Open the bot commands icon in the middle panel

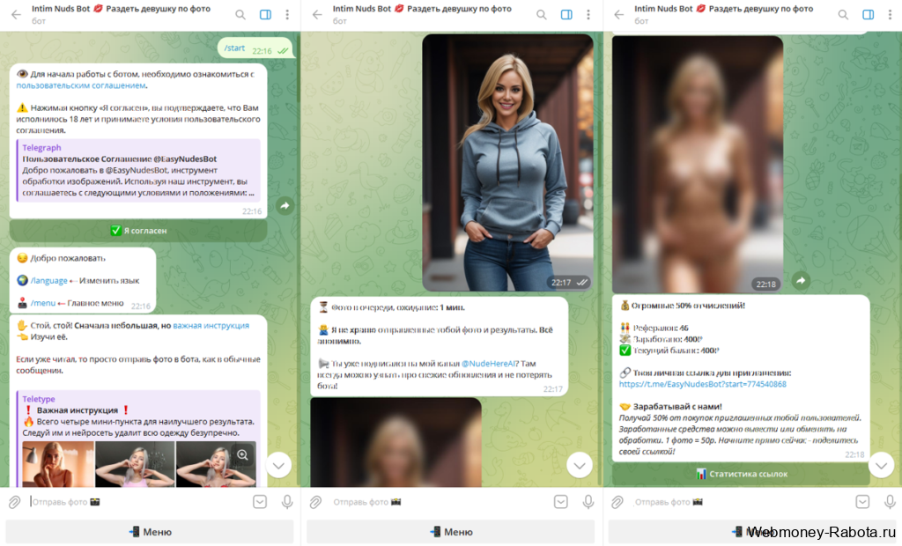point(561,502)
